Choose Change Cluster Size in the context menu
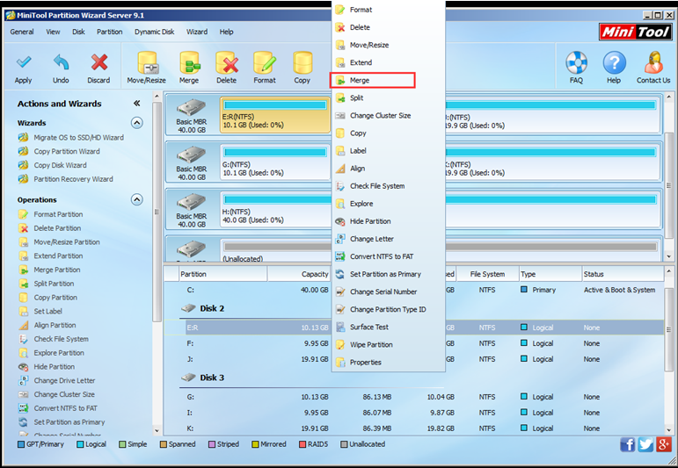 [x=389, y=116]
